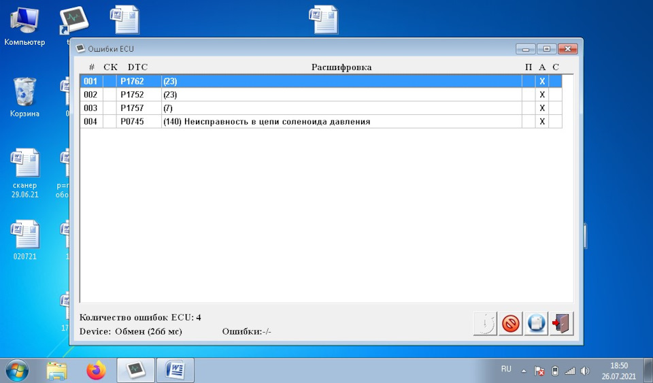Viewport: 653px width, 383px height.
Task: Click the copy report document icon button
Action: 536,323
